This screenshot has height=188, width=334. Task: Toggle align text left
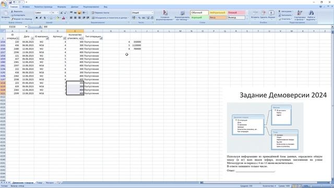click(71, 18)
